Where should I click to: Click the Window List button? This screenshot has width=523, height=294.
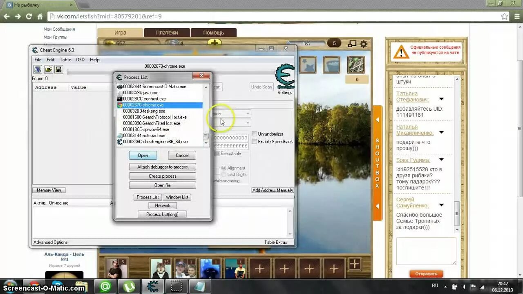pos(177,197)
